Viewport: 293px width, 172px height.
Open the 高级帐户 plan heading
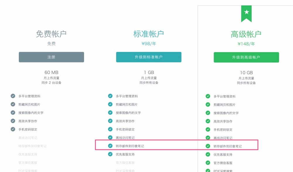click(246, 34)
